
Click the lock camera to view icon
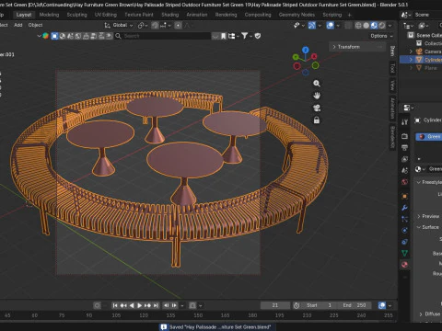click(317, 120)
